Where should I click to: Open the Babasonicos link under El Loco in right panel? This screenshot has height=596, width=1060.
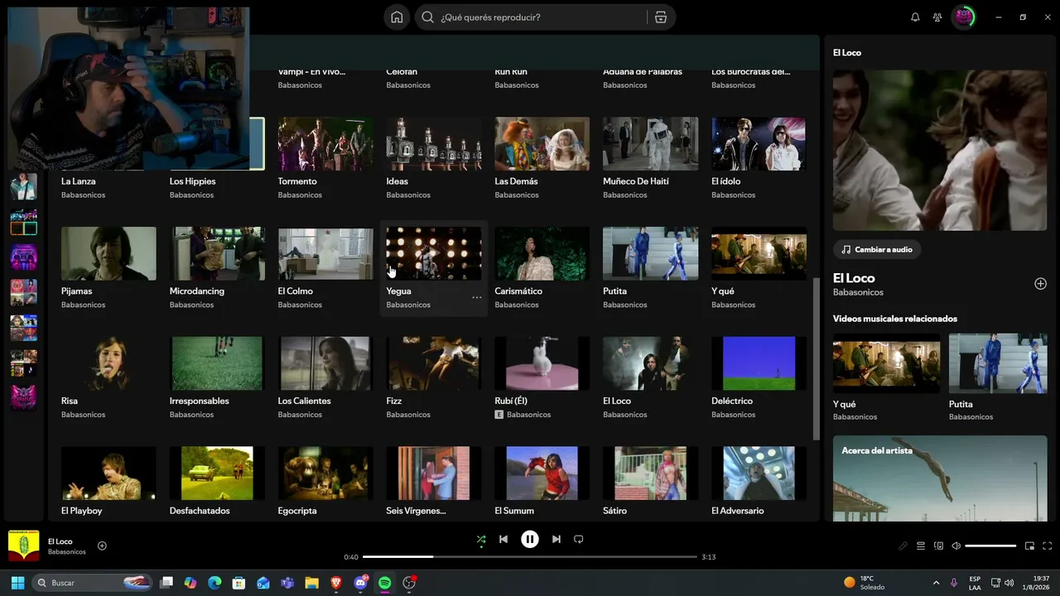858,292
